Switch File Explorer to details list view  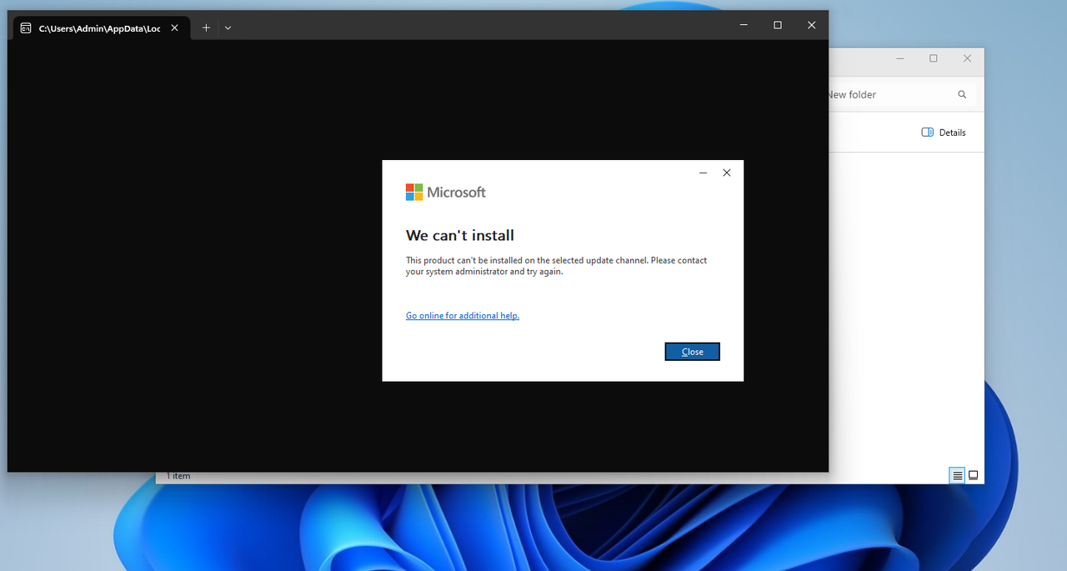(x=958, y=476)
